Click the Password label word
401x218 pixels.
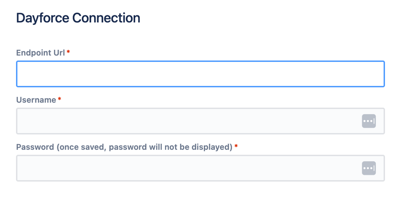(x=35, y=147)
